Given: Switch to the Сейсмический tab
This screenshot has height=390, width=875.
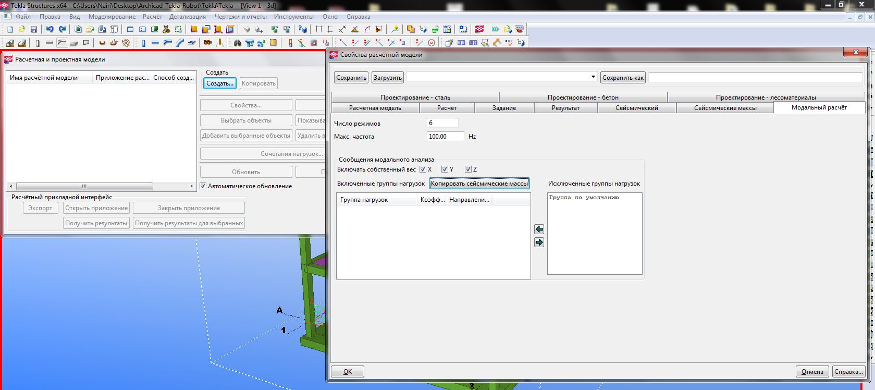Looking at the screenshot, I should tap(636, 108).
